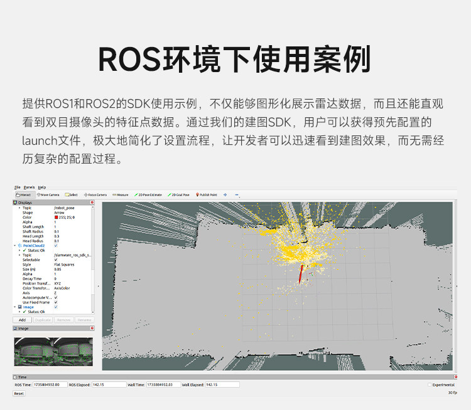This screenshot has height=410, width=471.
Task: Click the Add display button
Action: (x=22, y=320)
